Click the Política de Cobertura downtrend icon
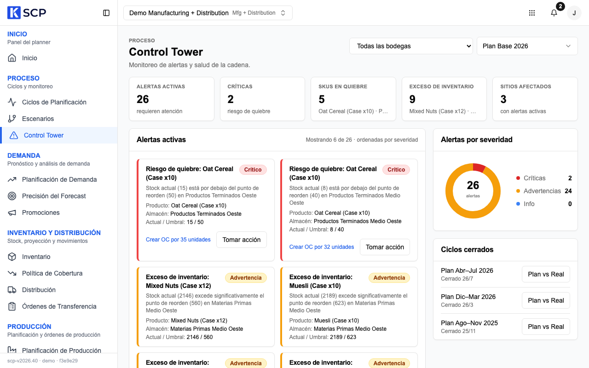Screen dimensions: 589x368 pyautogui.click(x=12, y=273)
